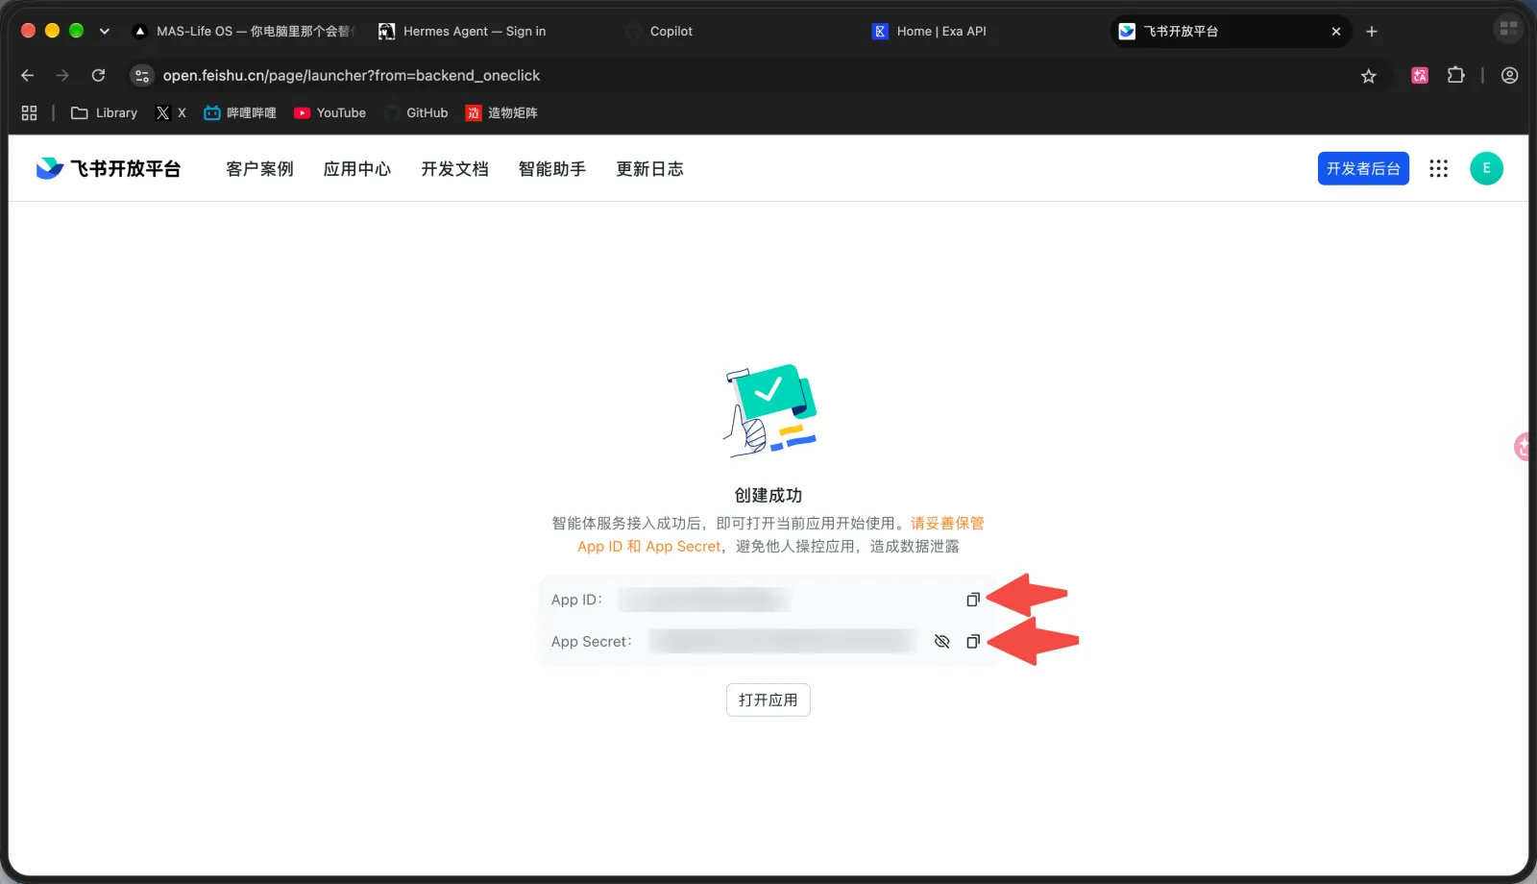
Task: Open 应用中心 in the navigation
Action: (x=357, y=169)
